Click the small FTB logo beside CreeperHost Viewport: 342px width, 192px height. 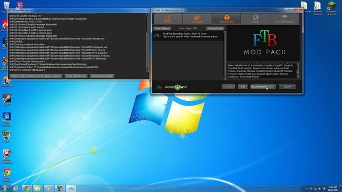159,87
